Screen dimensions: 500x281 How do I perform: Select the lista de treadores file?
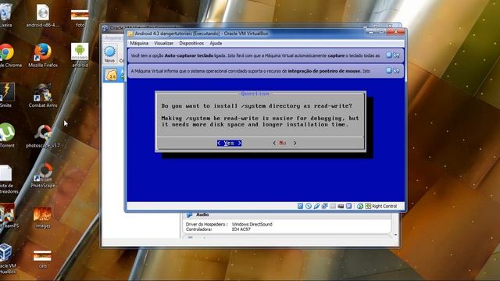pyautogui.click(x=7, y=179)
